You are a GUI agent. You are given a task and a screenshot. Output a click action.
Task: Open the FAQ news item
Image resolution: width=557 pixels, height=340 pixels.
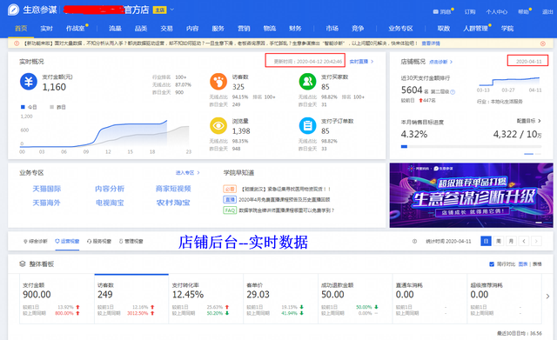point(278,210)
